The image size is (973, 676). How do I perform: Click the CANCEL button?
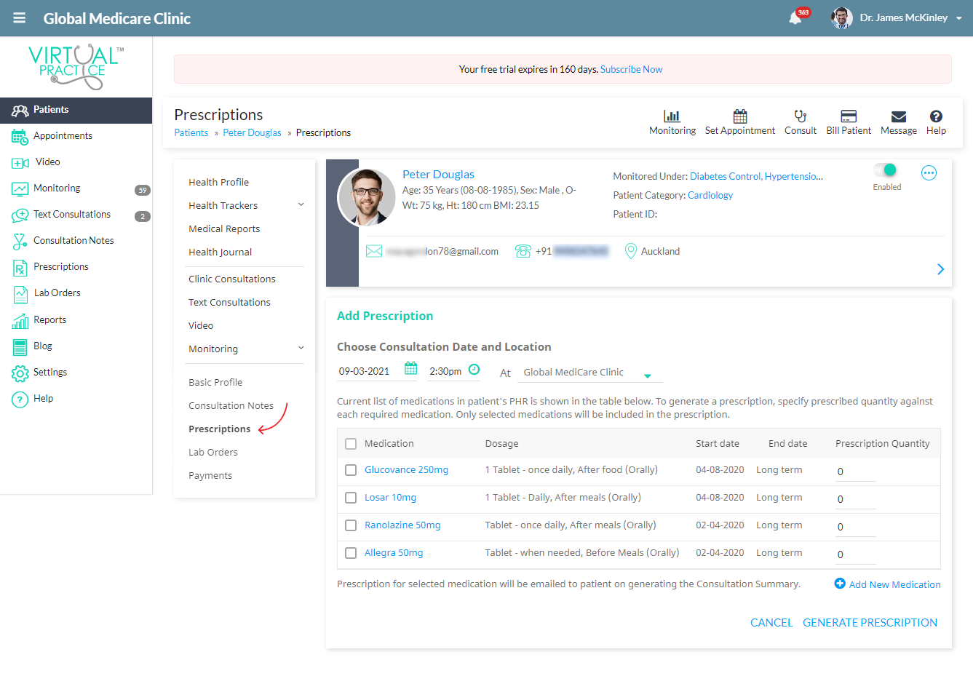771,623
